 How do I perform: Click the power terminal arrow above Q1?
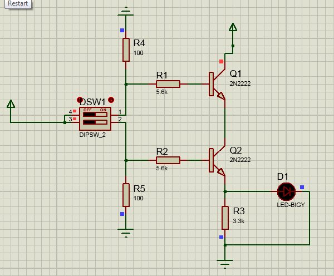[x=233, y=27]
